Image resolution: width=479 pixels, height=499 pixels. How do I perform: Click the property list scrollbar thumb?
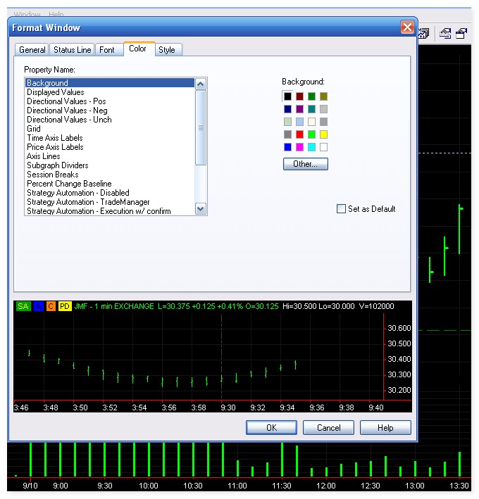[201, 128]
